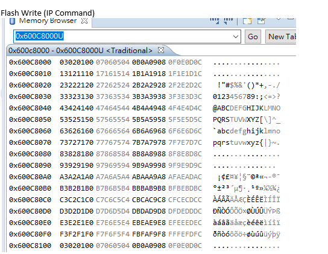Select address label 0x600C80A0
This screenshot has height=254, width=328.
pyautogui.click(x=30, y=177)
